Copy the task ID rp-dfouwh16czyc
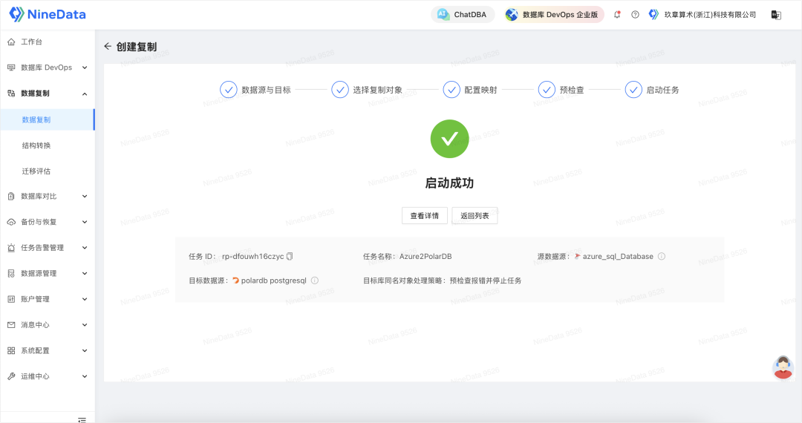This screenshot has height=423, width=802. tap(290, 256)
